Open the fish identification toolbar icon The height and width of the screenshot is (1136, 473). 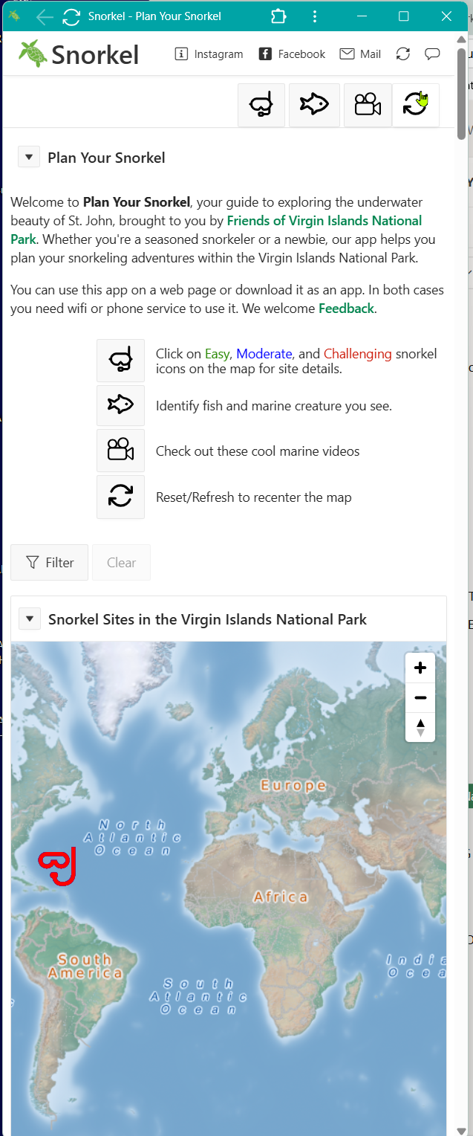point(314,106)
